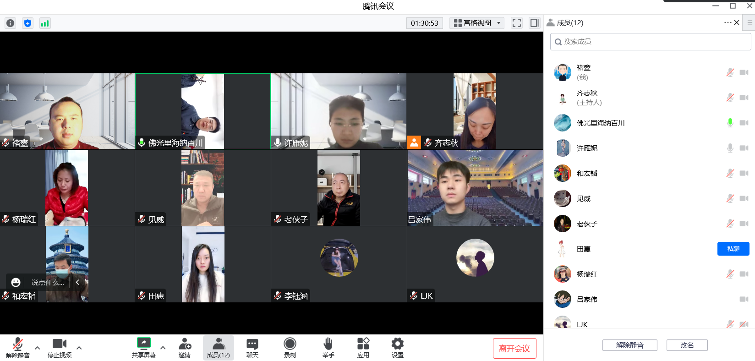Toggle the members list button

pos(219,348)
